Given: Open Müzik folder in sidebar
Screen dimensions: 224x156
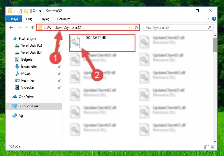Looking at the screenshot, I should coord(26,73).
